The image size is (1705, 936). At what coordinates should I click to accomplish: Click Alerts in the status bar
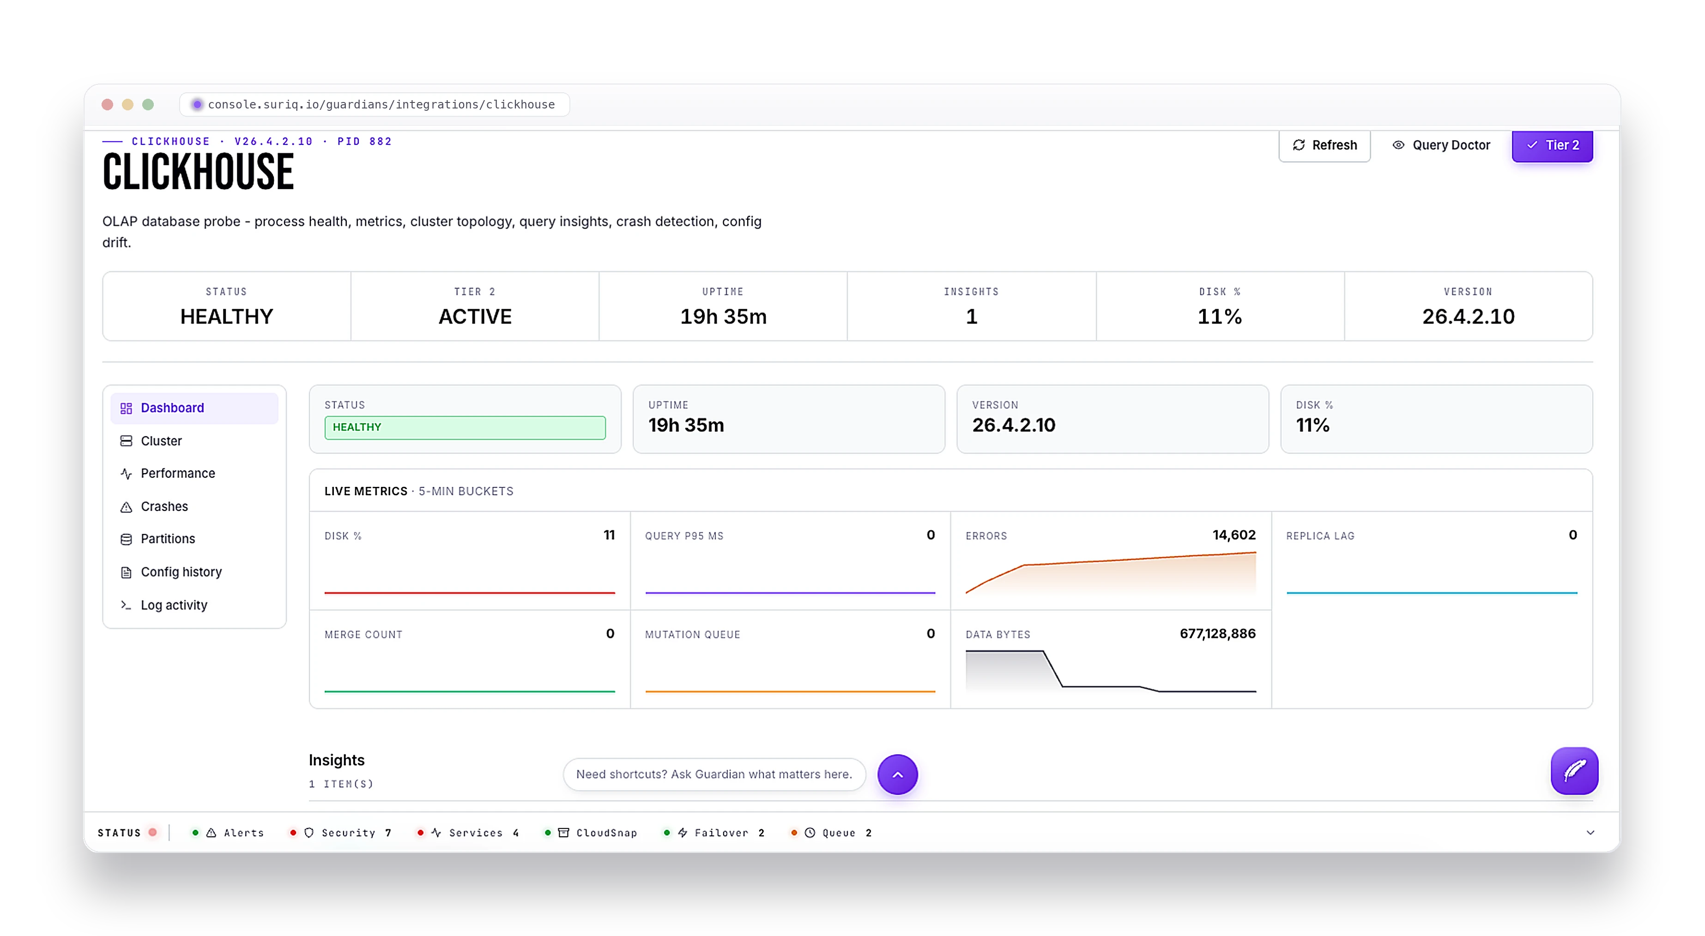pos(228,833)
